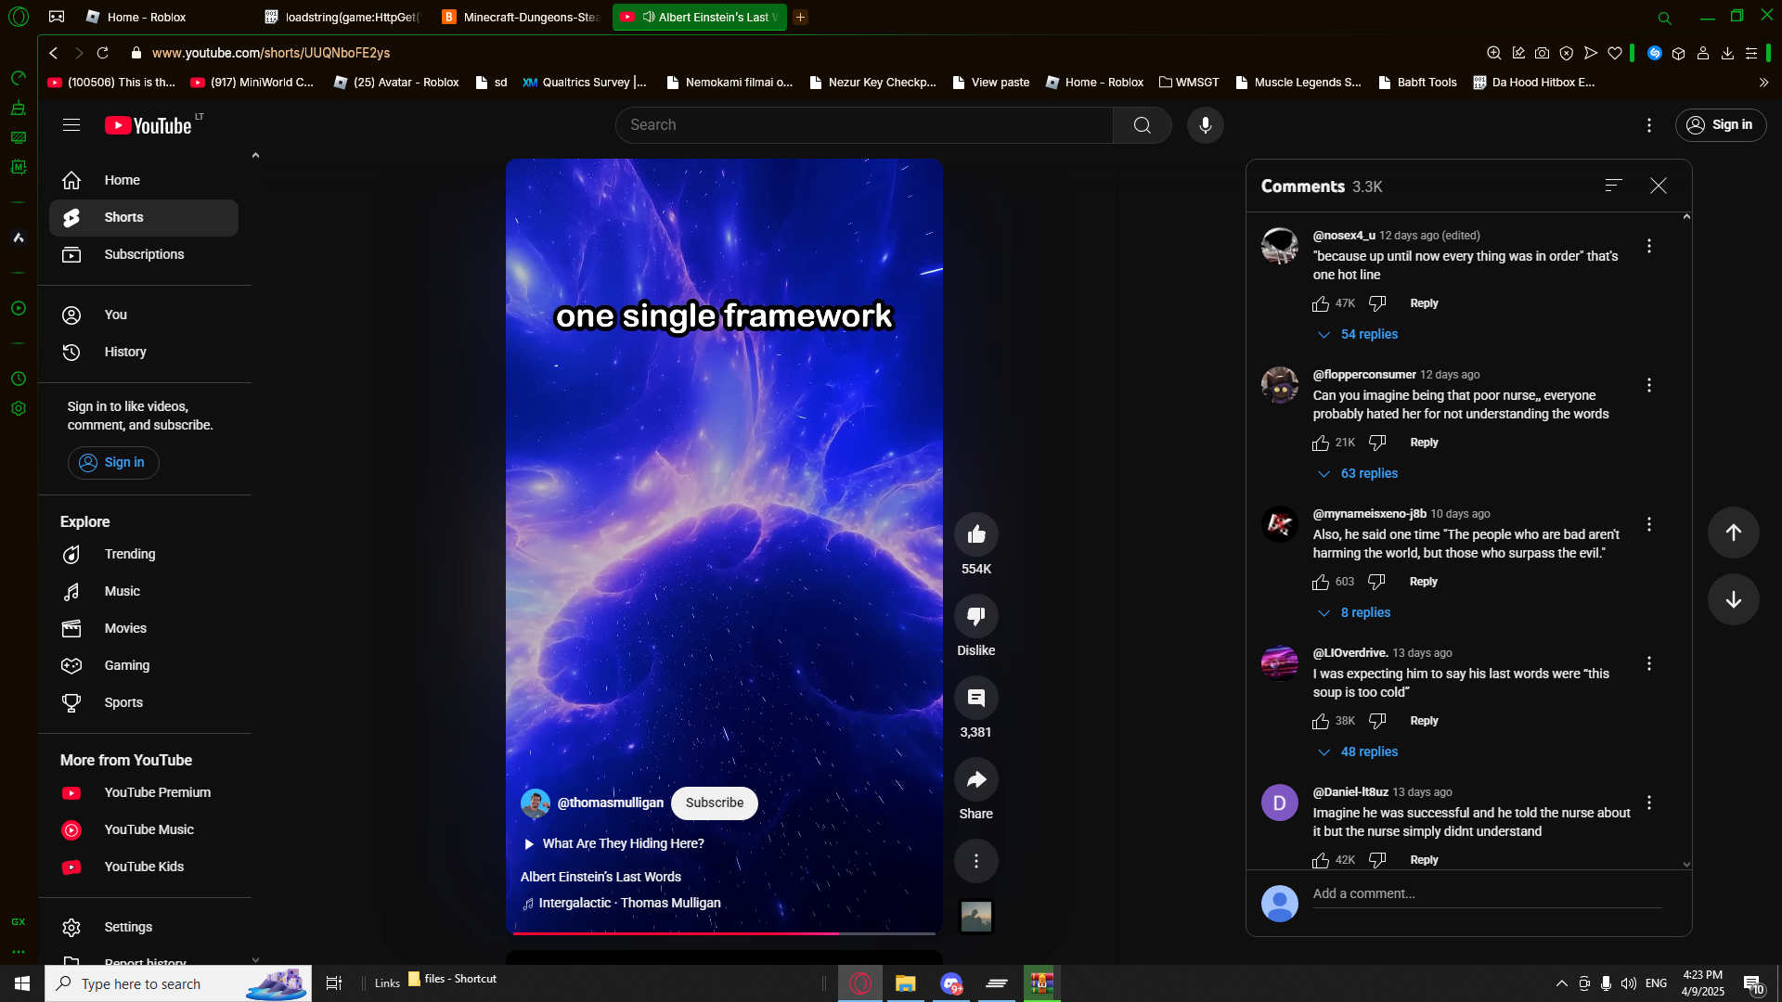Expand 48 replies under @LIOverdrive. comment
This screenshot has height=1002, width=1782.
click(1358, 751)
